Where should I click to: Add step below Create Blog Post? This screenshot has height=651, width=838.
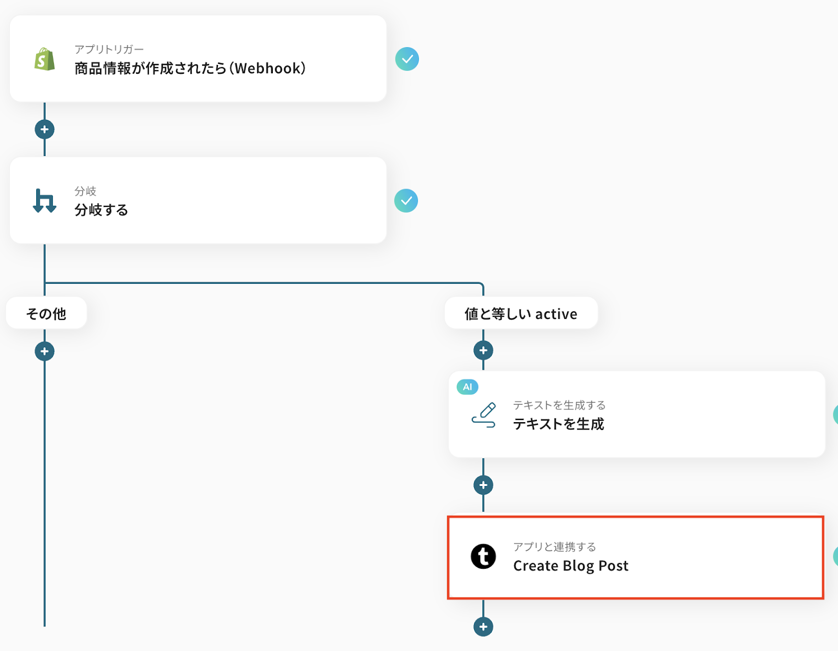(483, 626)
